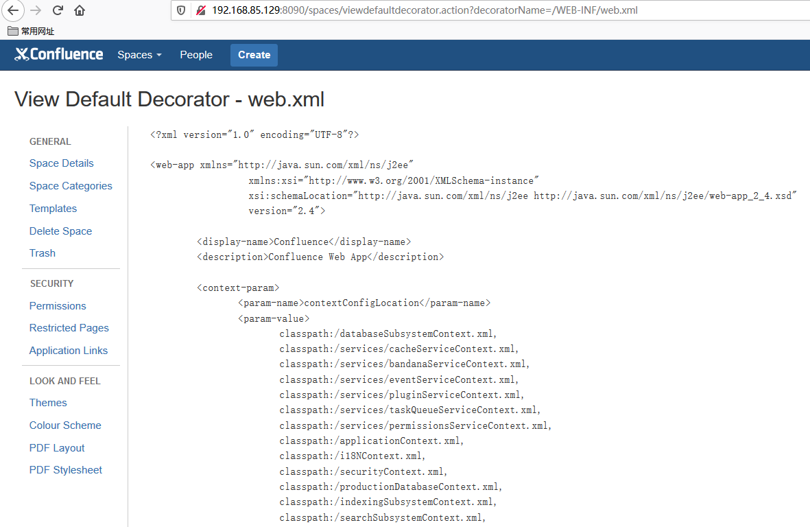This screenshot has height=527, width=810.
Task: Click Delete Space
Action: [x=60, y=231]
